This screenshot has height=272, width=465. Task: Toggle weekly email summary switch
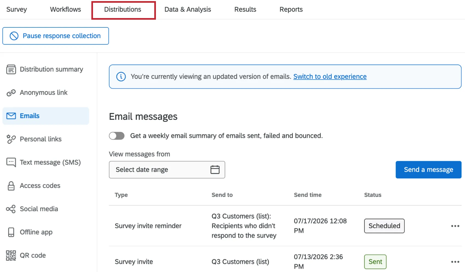point(117,136)
